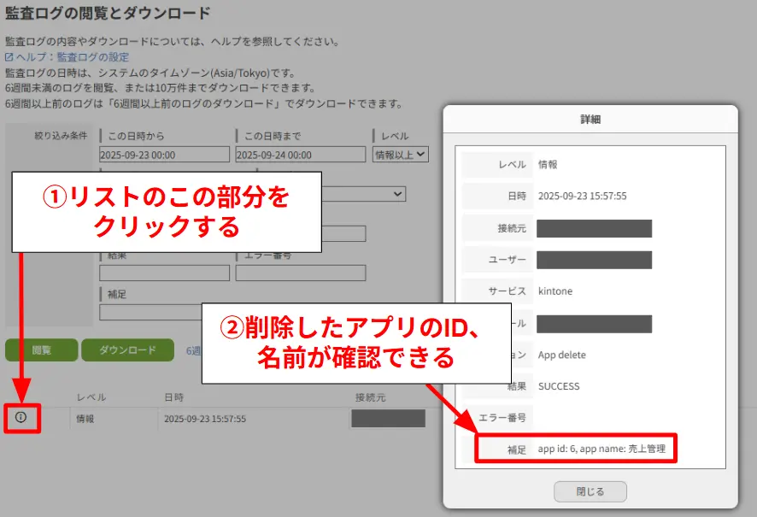Open the レベル dropdown showing 情報以上
Screen dimensions: 757x517
point(400,155)
